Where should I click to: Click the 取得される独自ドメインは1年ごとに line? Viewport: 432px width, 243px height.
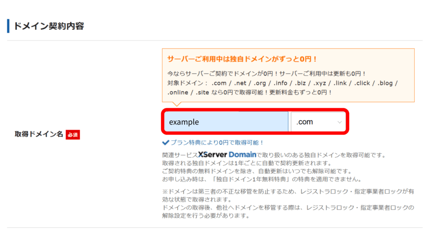247,163
